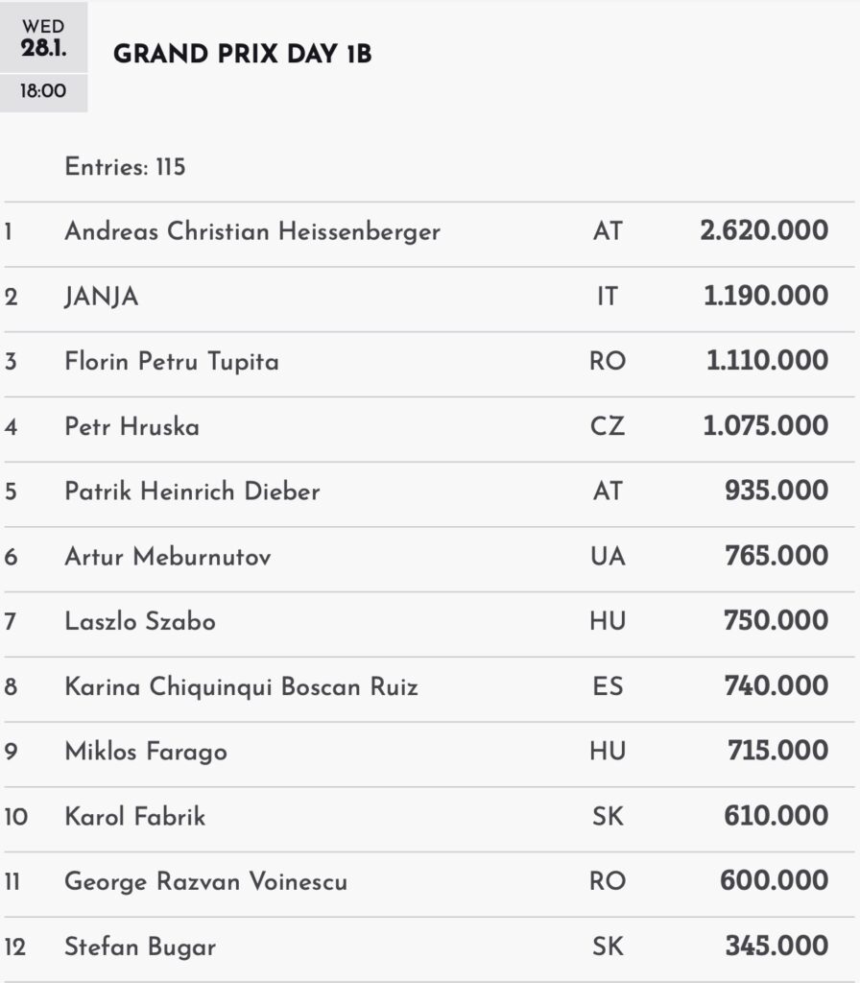The width and height of the screenshot is (860, 983).
Task: Click George Razvan Voinescu's name
Action: click(x=205, y=881)
